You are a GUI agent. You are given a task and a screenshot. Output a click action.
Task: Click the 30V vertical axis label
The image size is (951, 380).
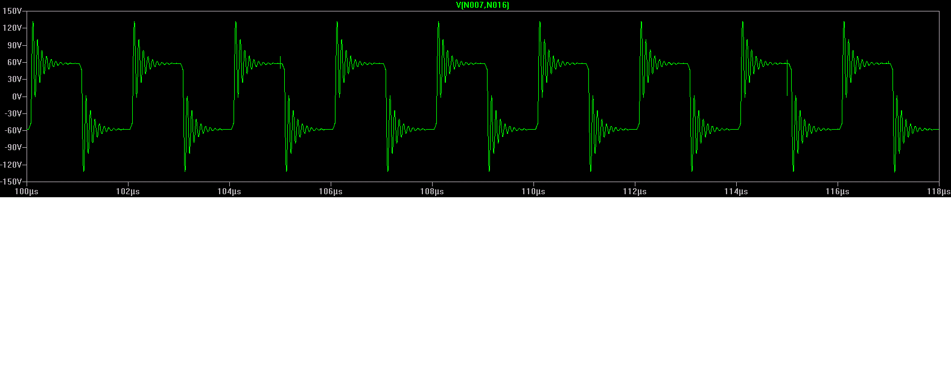coord(14,79)
